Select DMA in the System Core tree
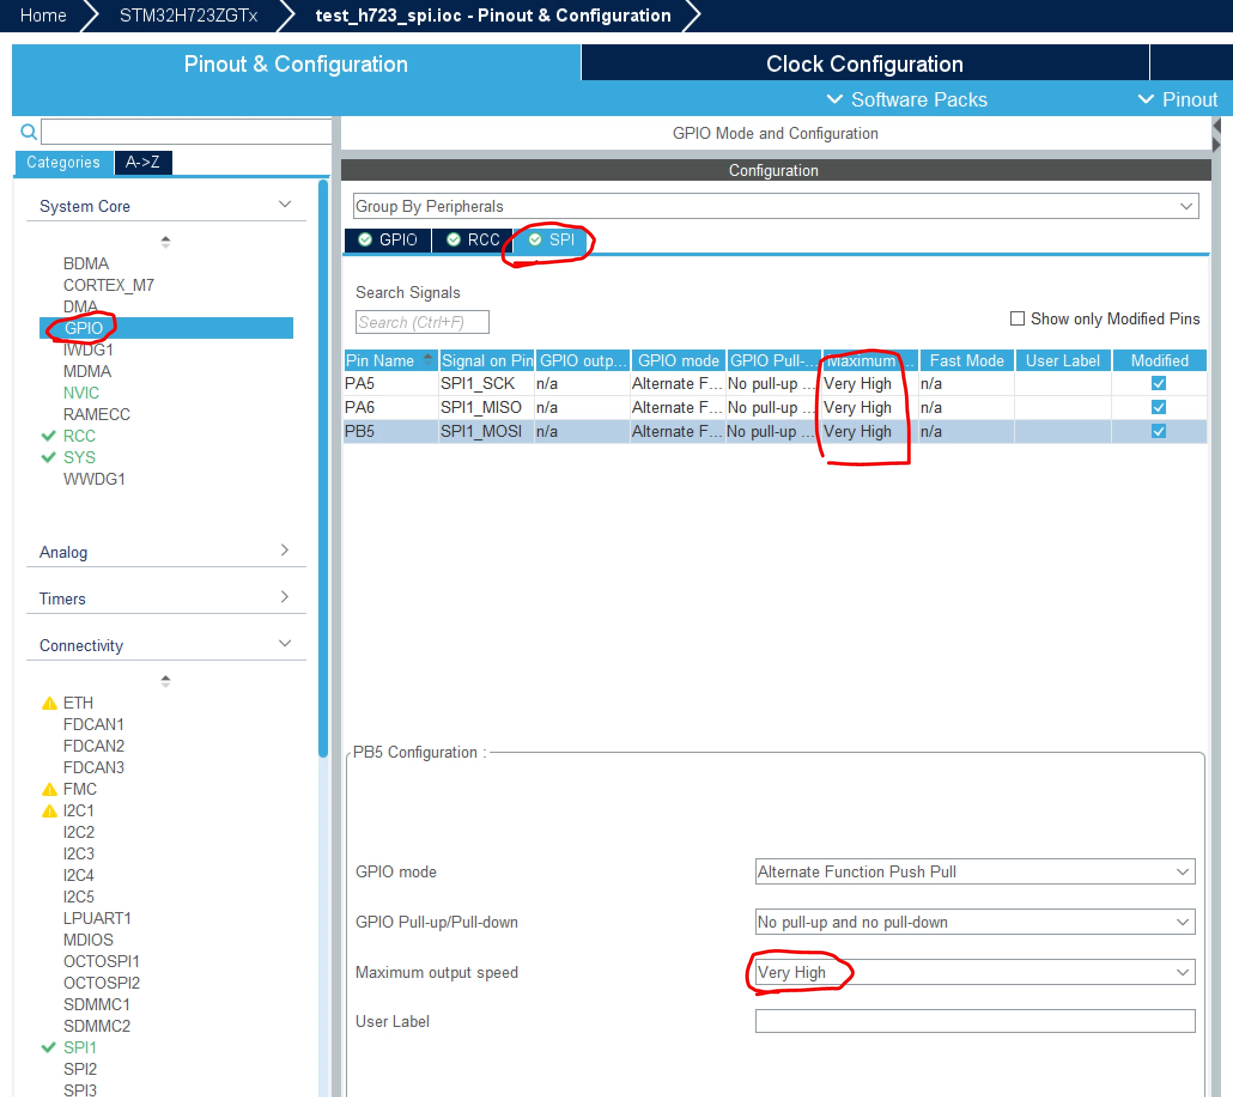 [x=80, y=307]
